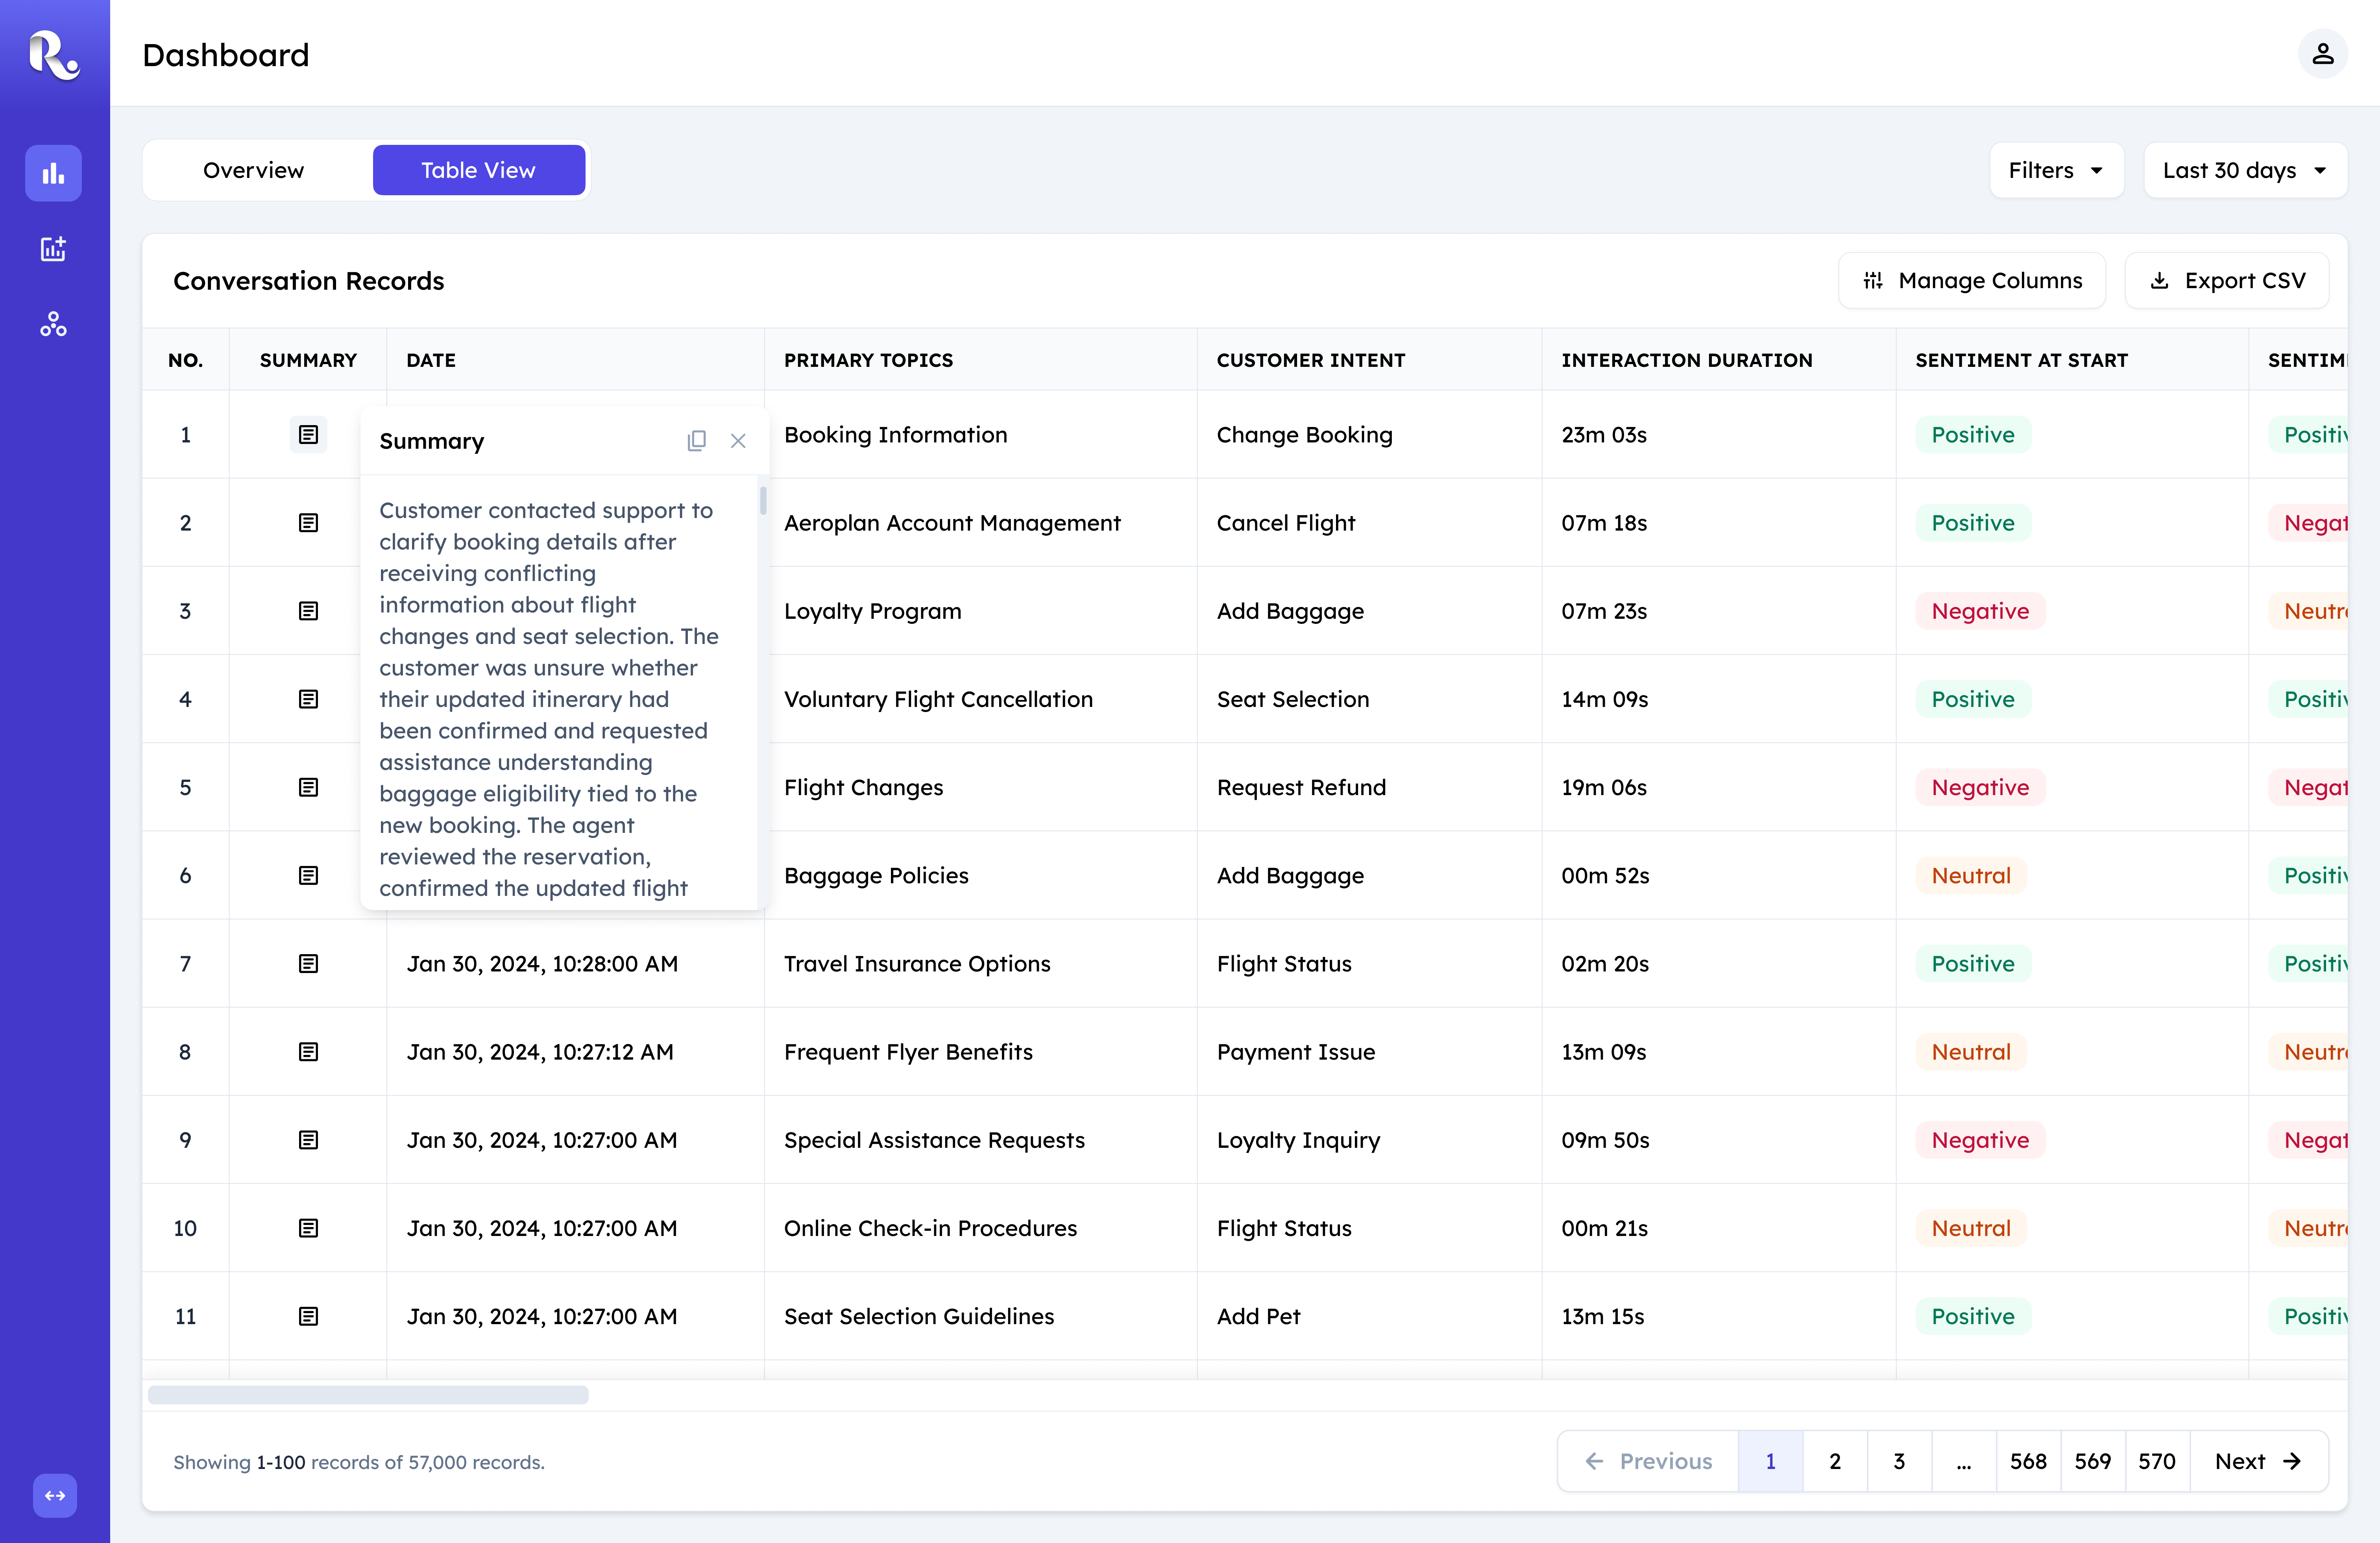The width and height of the screenshot is (2380, 1543).
Task: Close the Summary popup
Action: click(x=738, y=441)
